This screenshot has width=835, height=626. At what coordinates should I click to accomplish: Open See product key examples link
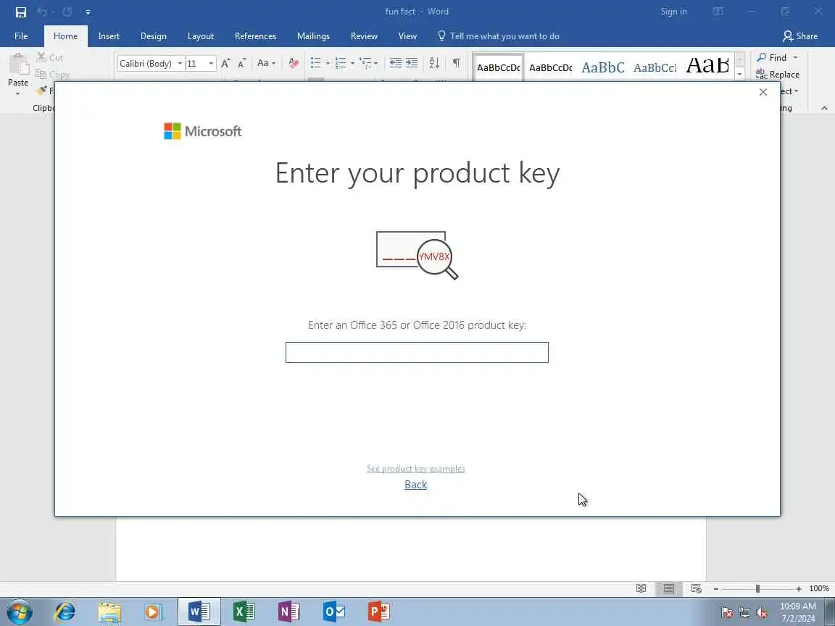[x=416, y=469]
